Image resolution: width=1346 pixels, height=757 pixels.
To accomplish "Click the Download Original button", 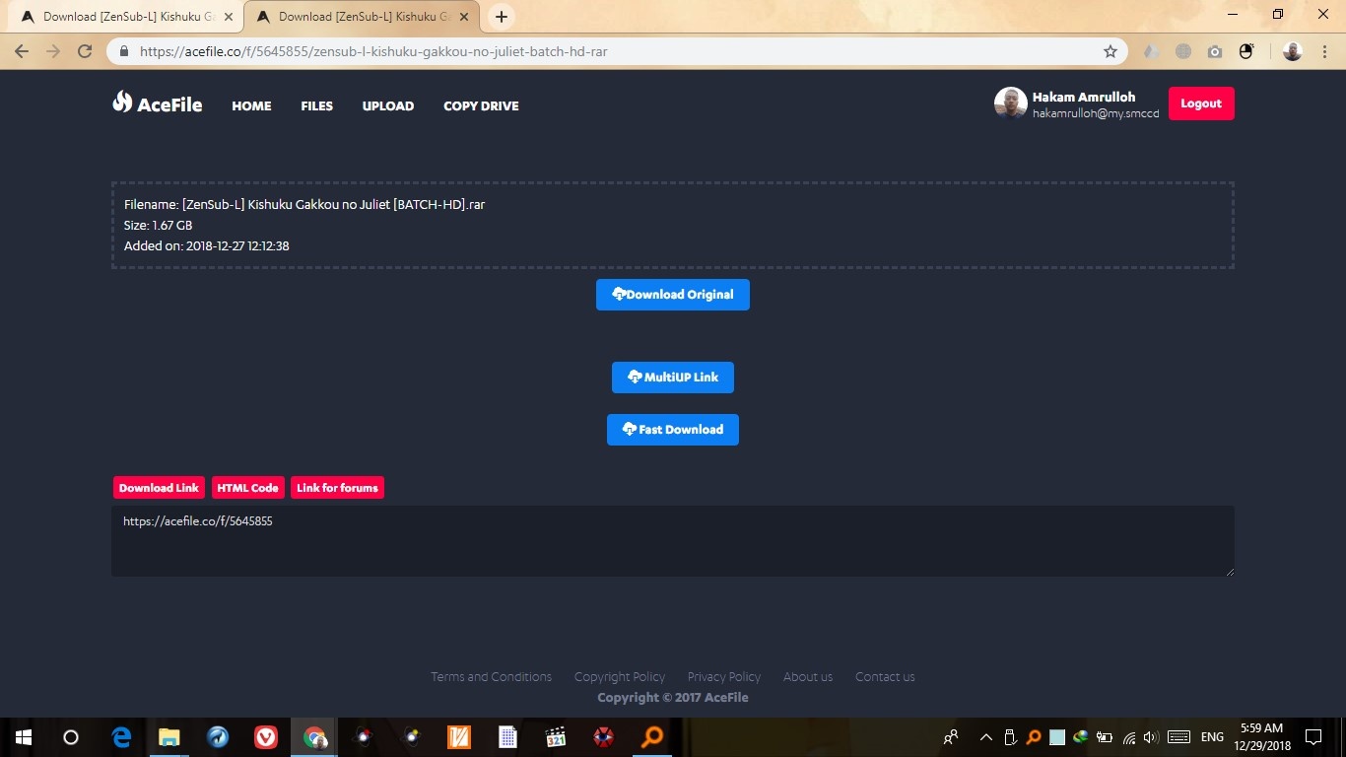I will pos(672,295).
